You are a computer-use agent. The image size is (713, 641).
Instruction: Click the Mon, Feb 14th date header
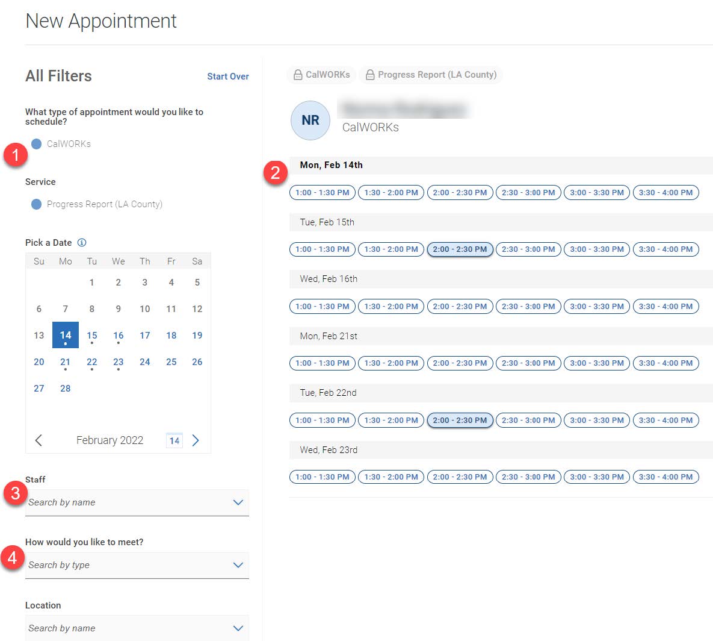point(332,164)
